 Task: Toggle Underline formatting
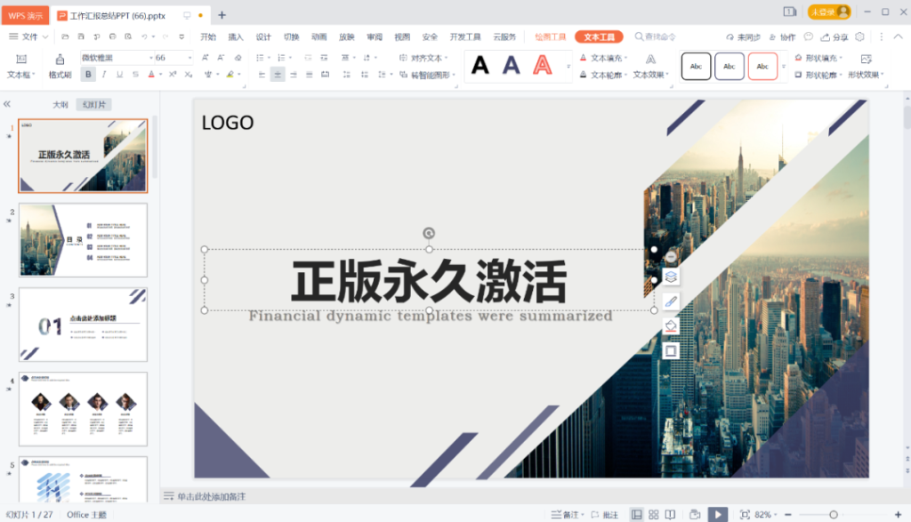(x=120, y=75)
